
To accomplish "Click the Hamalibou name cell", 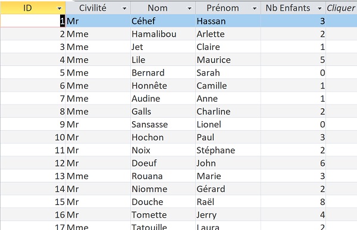I will (x=163, y=34).
